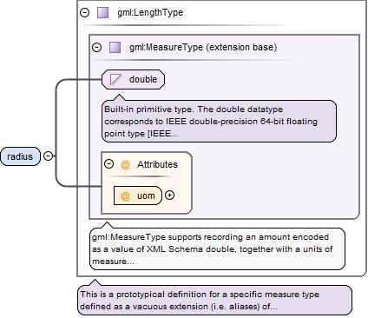Select the radius element node
The height and width of the screenshot is (318, 368).
20,156
